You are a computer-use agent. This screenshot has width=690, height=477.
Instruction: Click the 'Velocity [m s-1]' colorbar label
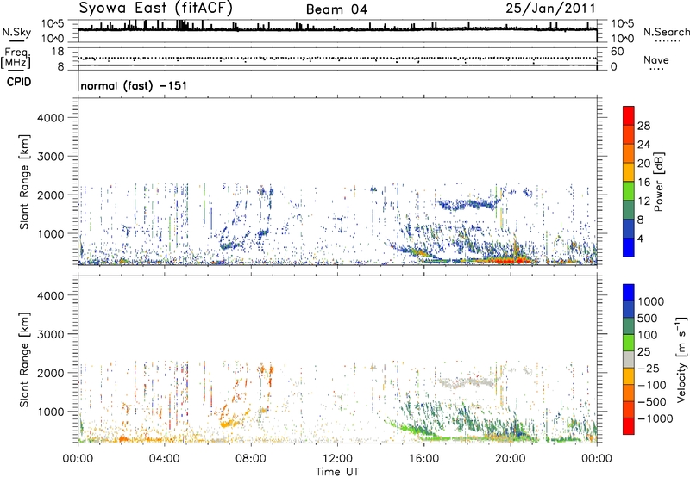coord(681,360)
